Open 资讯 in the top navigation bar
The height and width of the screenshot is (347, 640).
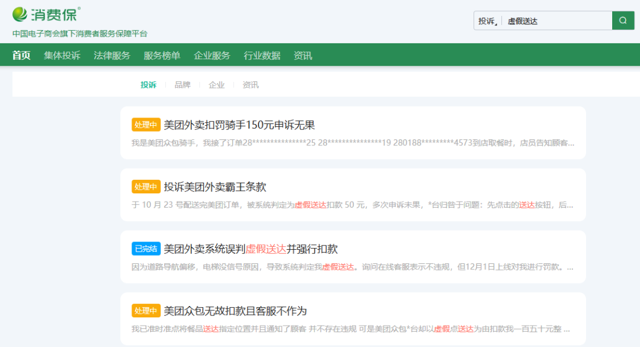click(x=303, y=55)
